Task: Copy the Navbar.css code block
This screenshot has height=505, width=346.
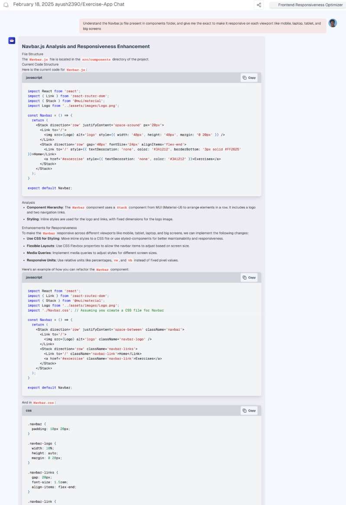Action: (x=249, y=411)
